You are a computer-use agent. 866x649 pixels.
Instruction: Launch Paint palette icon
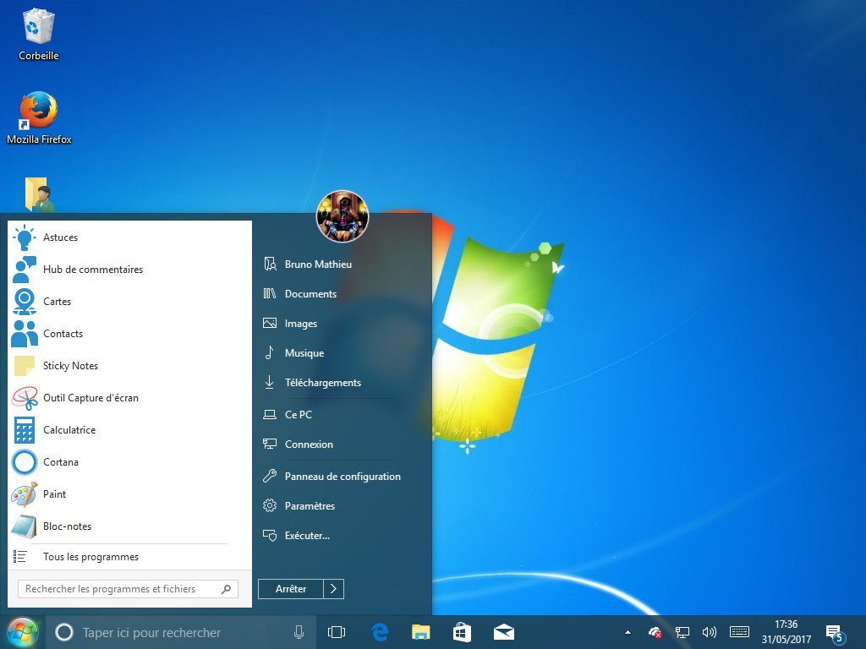[x=25, y=494]
